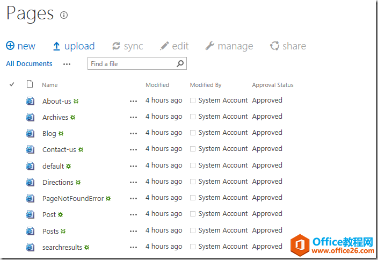Check the System Account presence box for About-us
Viewport: 378px width, 260px height.
(193, 100)
